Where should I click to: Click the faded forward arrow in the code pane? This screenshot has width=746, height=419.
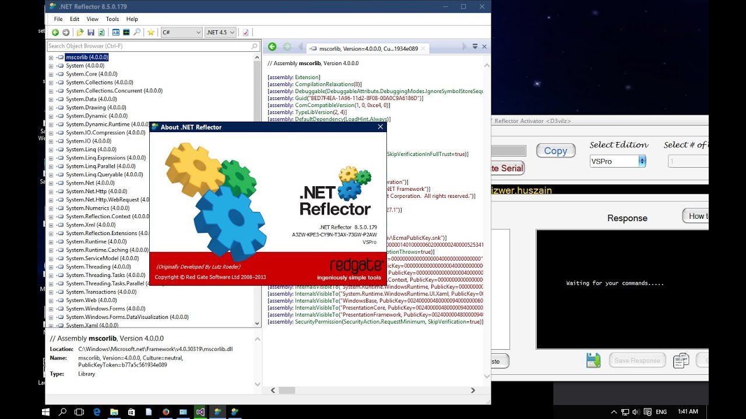tap(287, 47)
